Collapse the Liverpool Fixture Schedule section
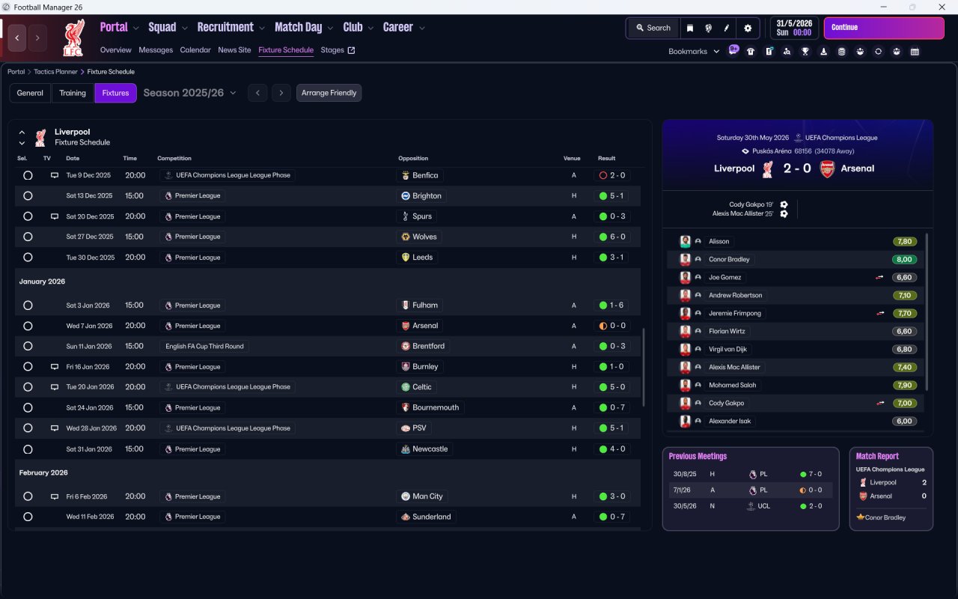958x599 pixels. pyautogui.click(x=22, y=133)
